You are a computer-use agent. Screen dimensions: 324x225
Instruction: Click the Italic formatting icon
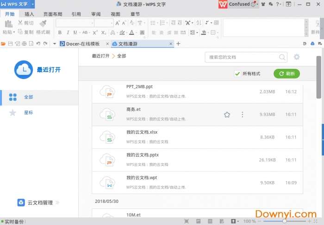coord(68,32)
